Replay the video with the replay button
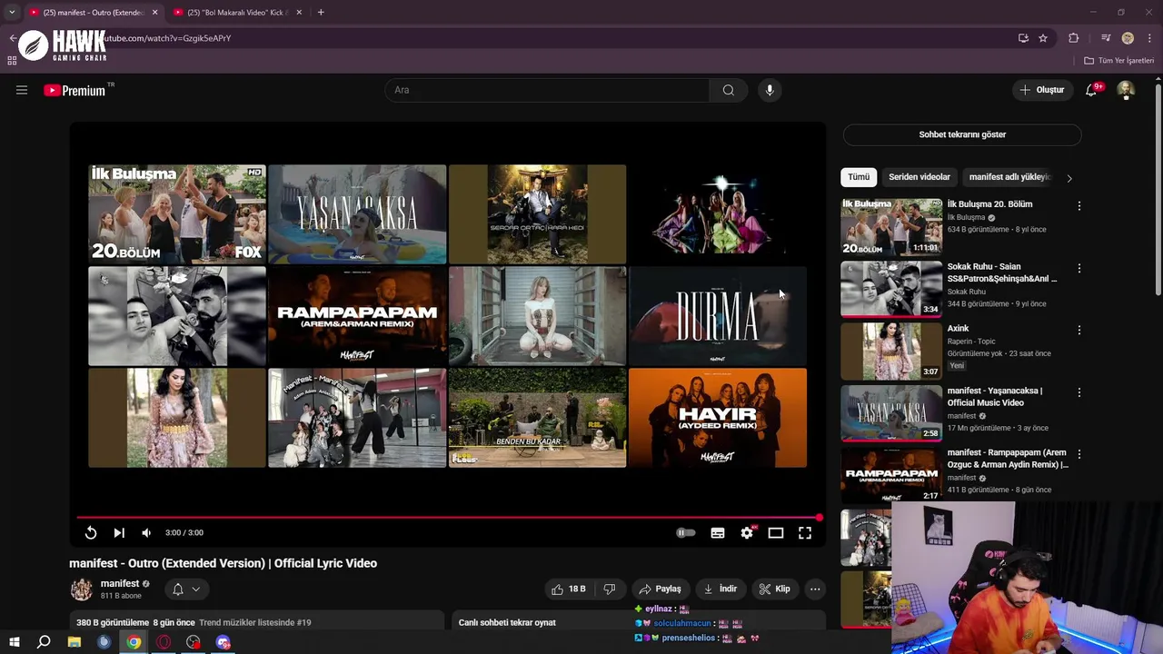 pos(91,533)
